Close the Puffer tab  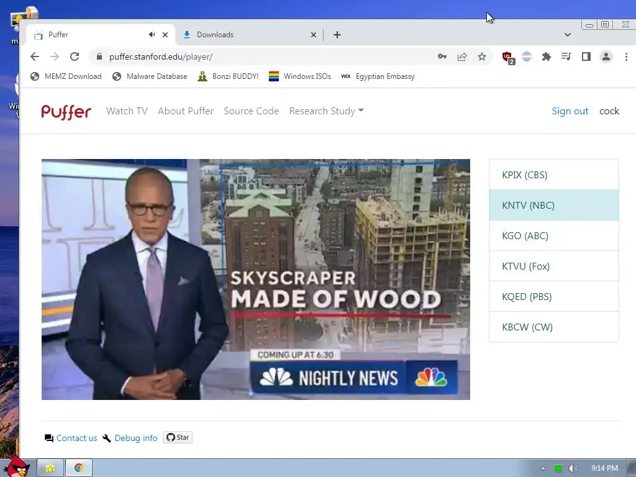point(165,35)
